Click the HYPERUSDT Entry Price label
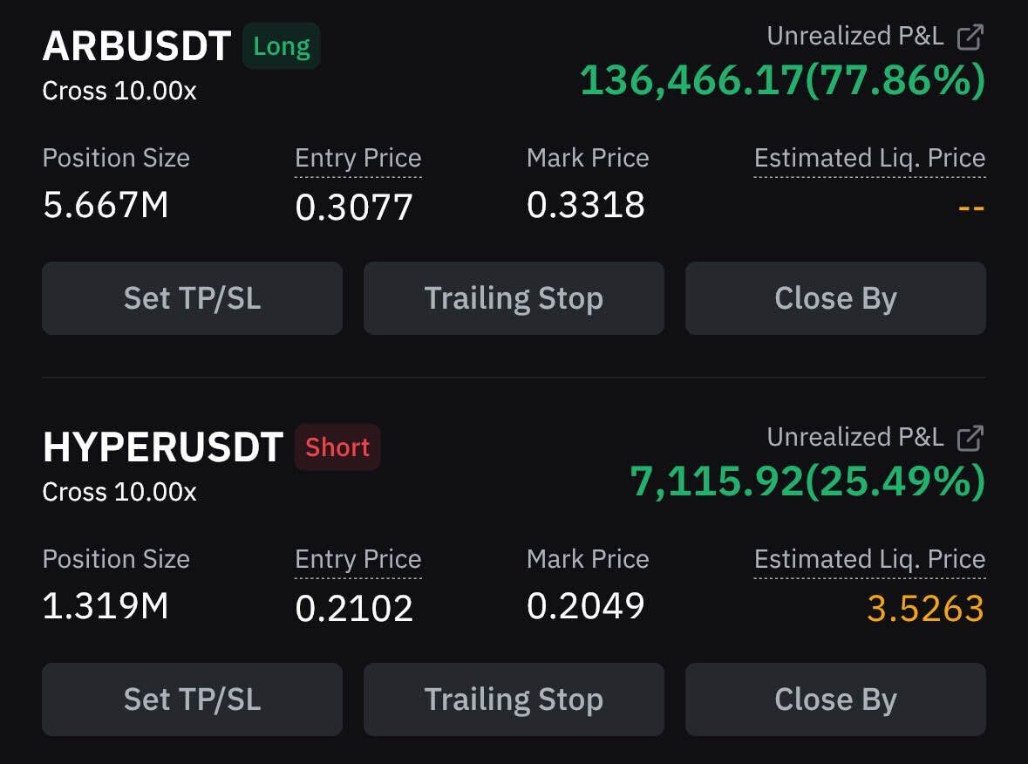 tap(357, 559)
